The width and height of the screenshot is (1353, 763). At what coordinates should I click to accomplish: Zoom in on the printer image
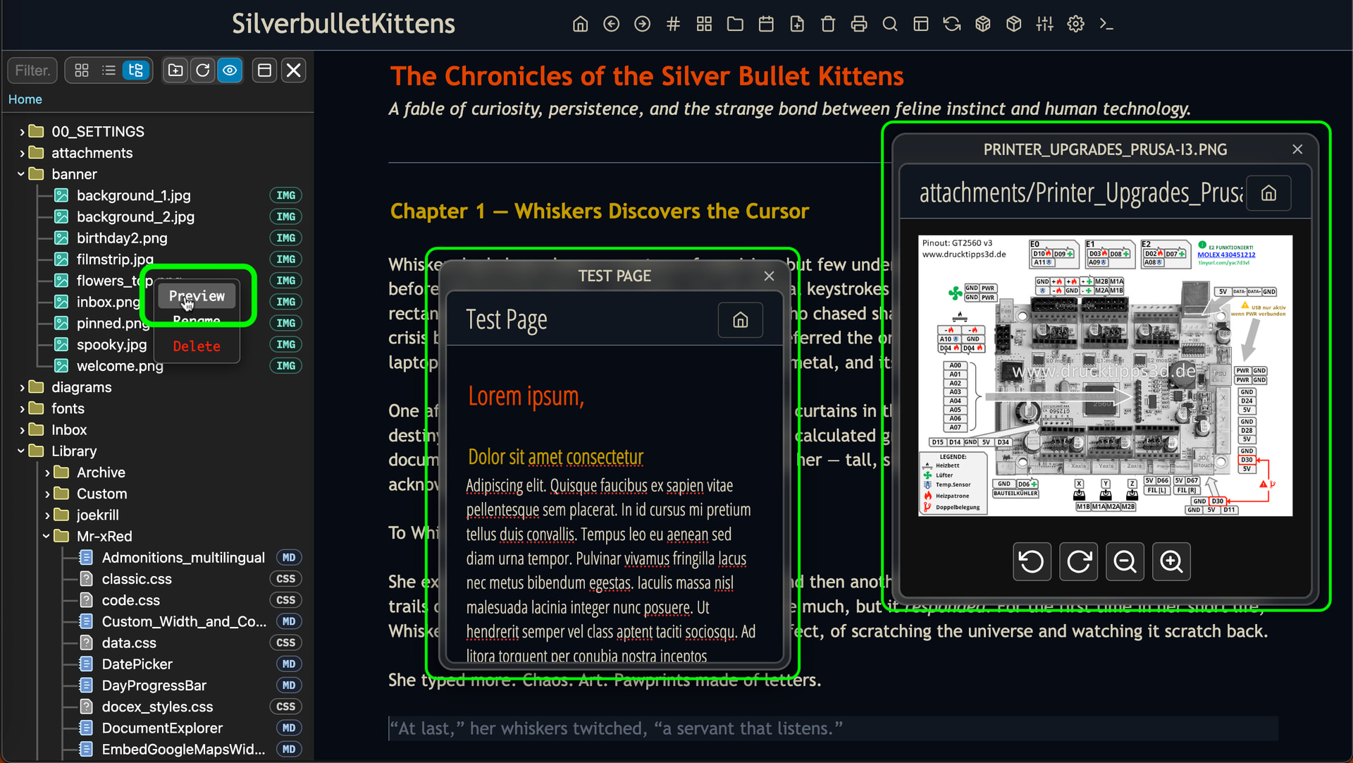coord(1171,561)
